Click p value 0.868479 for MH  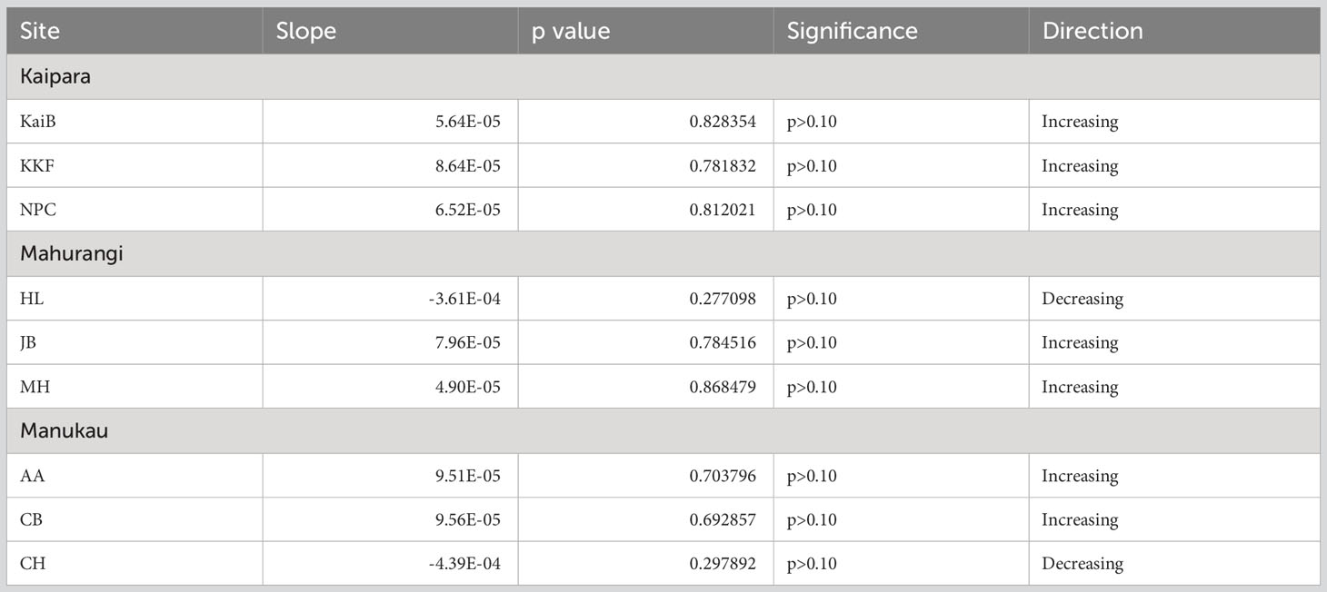[x=723, y=387]
